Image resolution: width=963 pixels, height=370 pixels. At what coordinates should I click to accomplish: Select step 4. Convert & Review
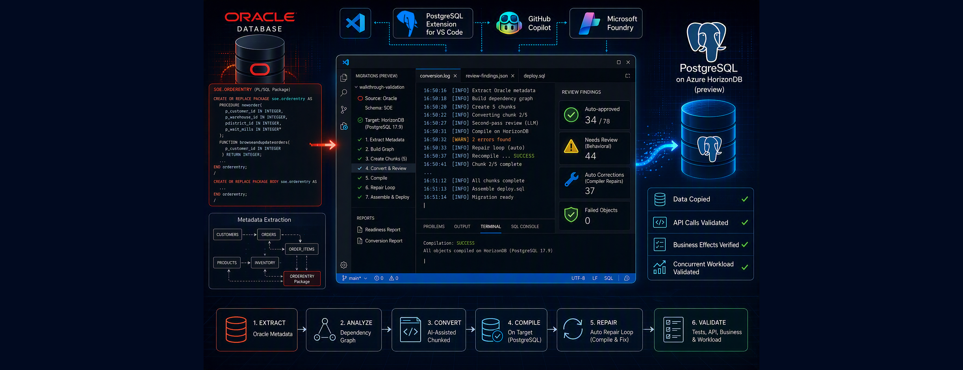383,168
